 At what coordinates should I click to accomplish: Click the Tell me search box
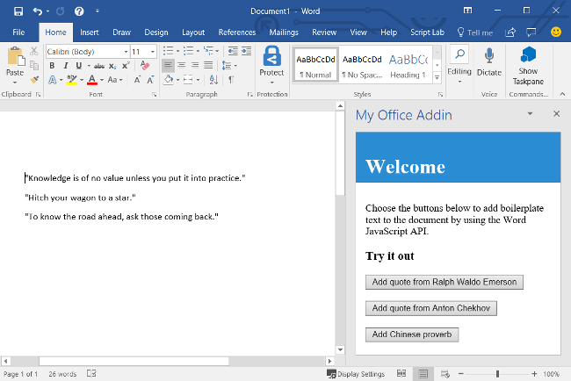474,32
